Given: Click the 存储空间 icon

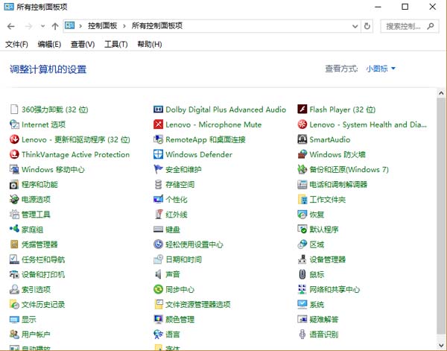Looking at the screenshot, I should coord(158,185).
